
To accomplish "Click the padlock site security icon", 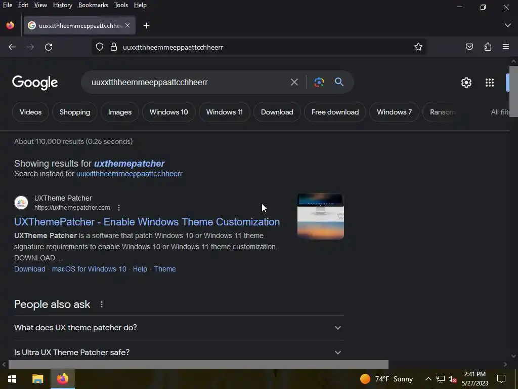I will coord(114,47).
